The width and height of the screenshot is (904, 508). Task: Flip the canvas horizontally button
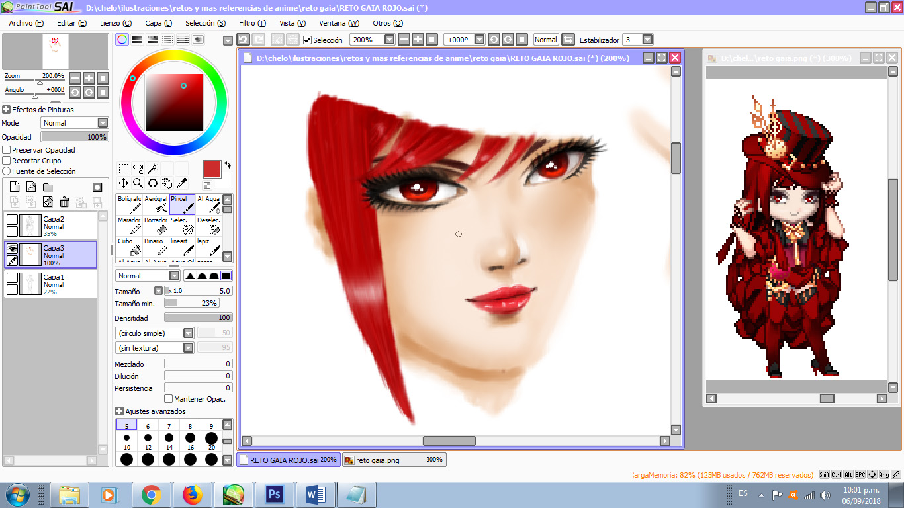click(x=568, y=40)
